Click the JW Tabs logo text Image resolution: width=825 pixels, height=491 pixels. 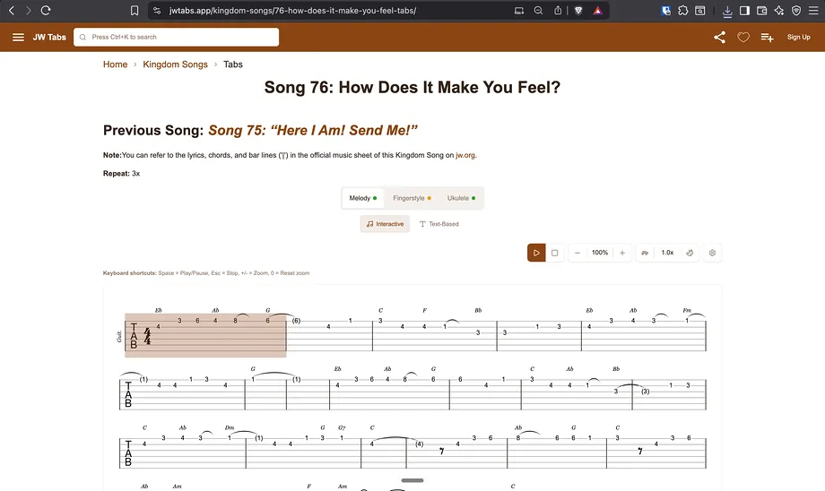click(49, 38)
